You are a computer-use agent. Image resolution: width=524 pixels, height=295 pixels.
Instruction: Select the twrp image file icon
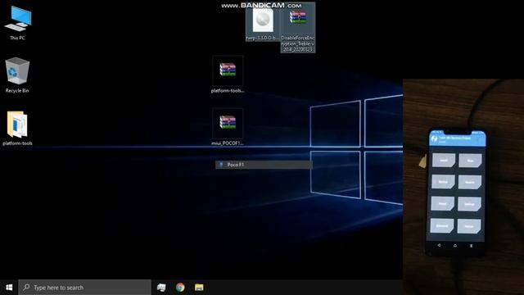pyautogui.click(x=263, y=23)
